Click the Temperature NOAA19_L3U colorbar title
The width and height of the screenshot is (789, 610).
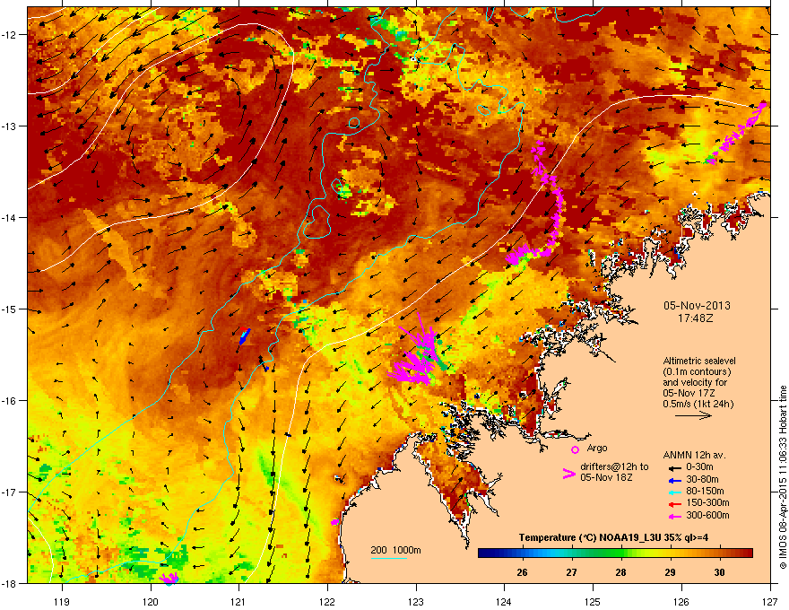pyautogui.click(x=613, y=537)
